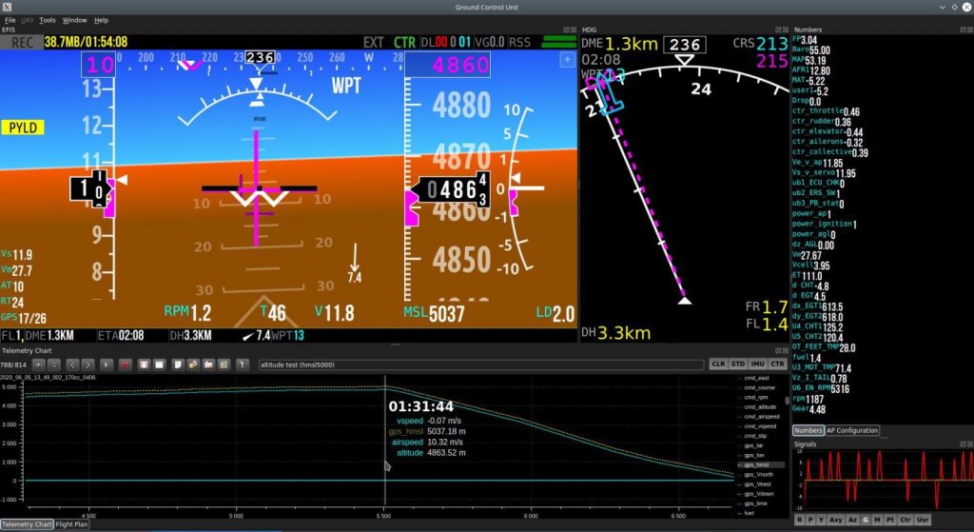Image resolution: width=974 pixels, height=532 pixels.
Task: Click the play button in telemetry toolbar
Action: pos(107,365)
